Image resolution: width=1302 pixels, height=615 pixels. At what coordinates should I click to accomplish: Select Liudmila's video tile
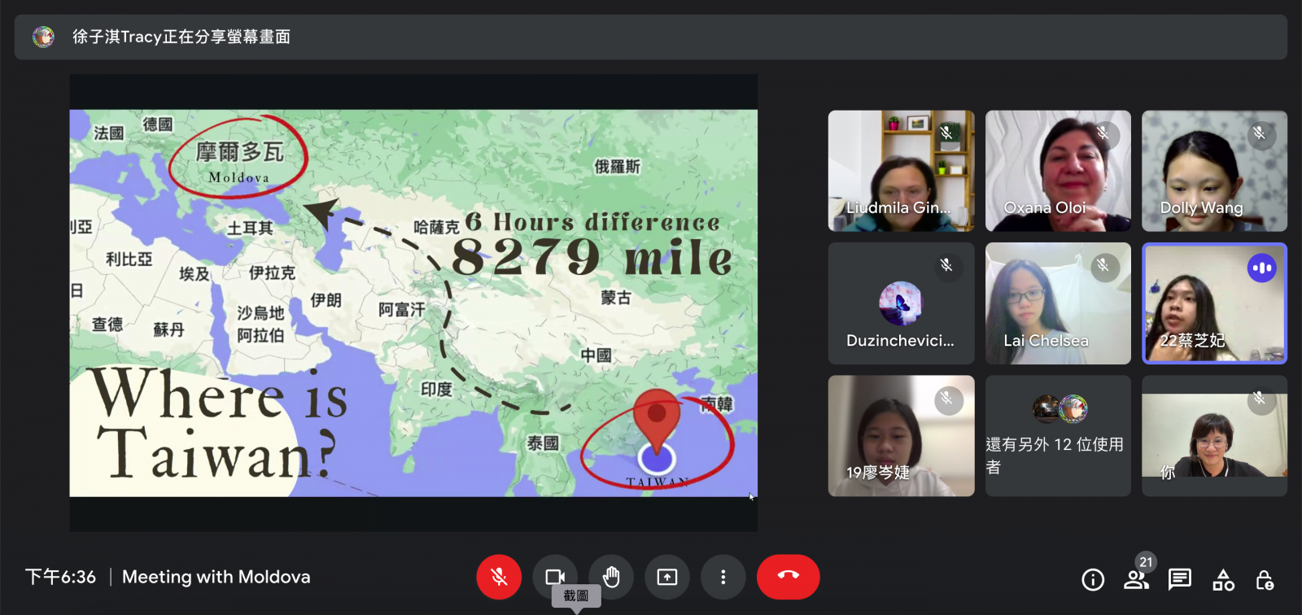pyautogui.click(x=901, y=171)
